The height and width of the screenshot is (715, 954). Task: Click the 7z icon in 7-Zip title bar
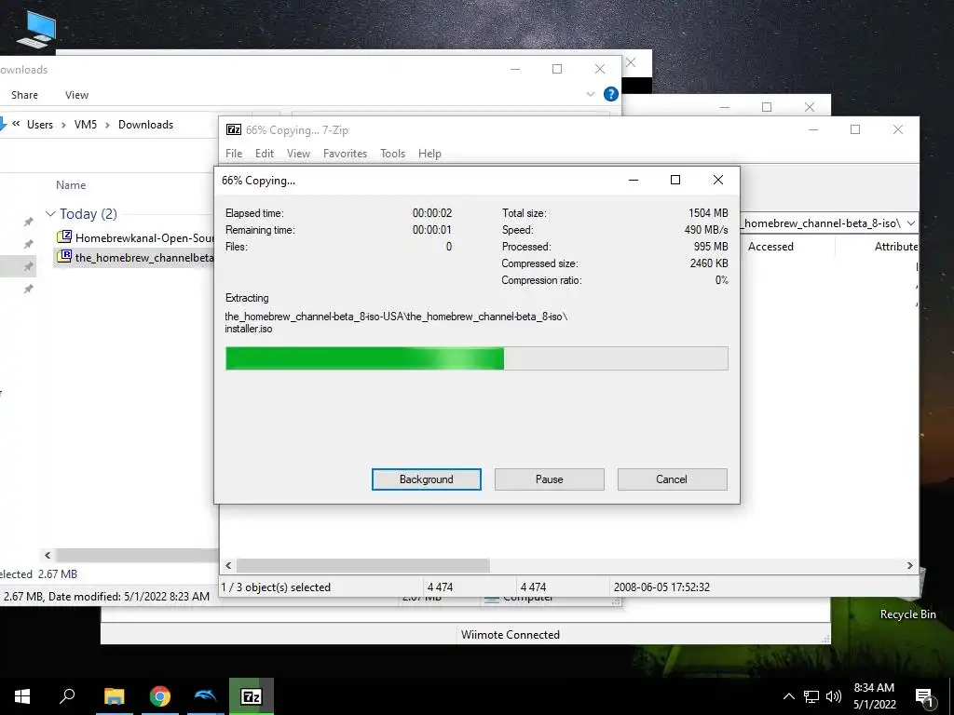coord(234,129)
